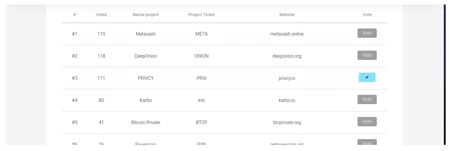This screenshot has height=151, width=453.
Task: Sort by the Votes column header
Action: (101, 15)
